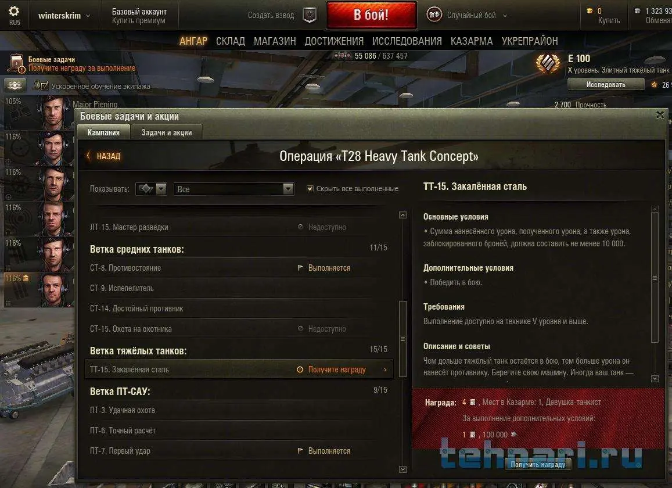
Task: Expand the Все filter dropdown
Action: click(233, 189)
